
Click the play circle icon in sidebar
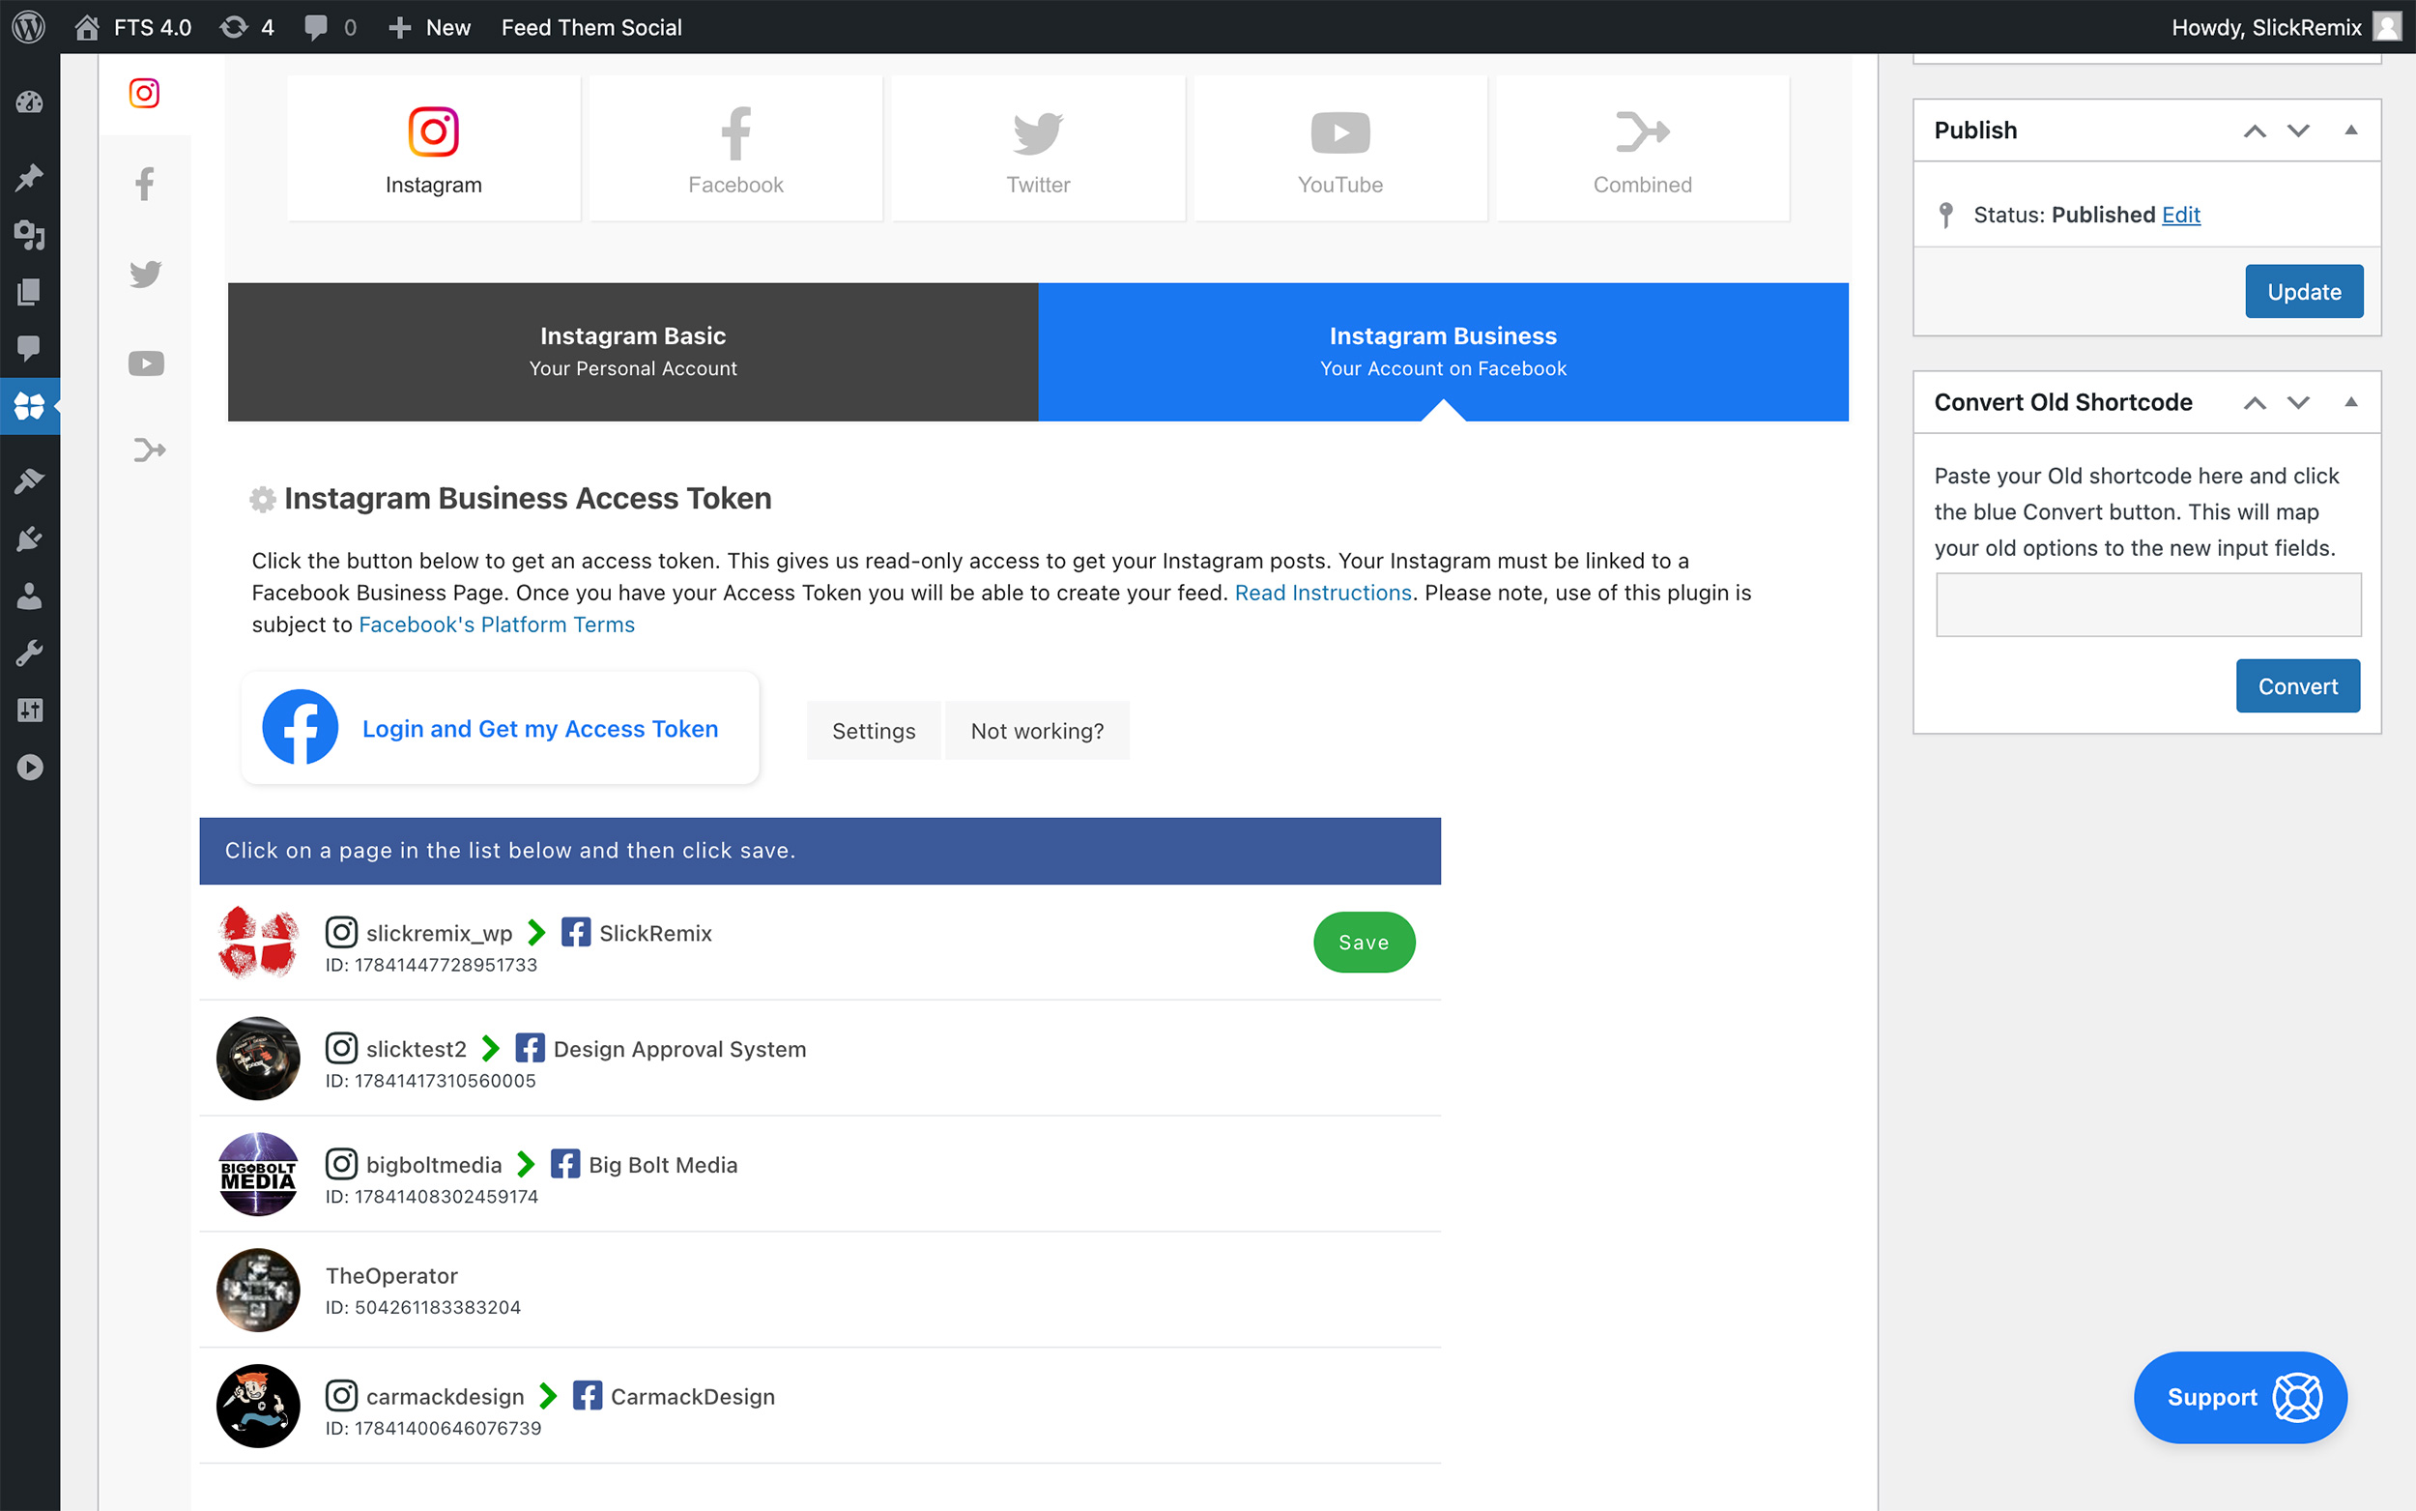[x=29, y=768]
